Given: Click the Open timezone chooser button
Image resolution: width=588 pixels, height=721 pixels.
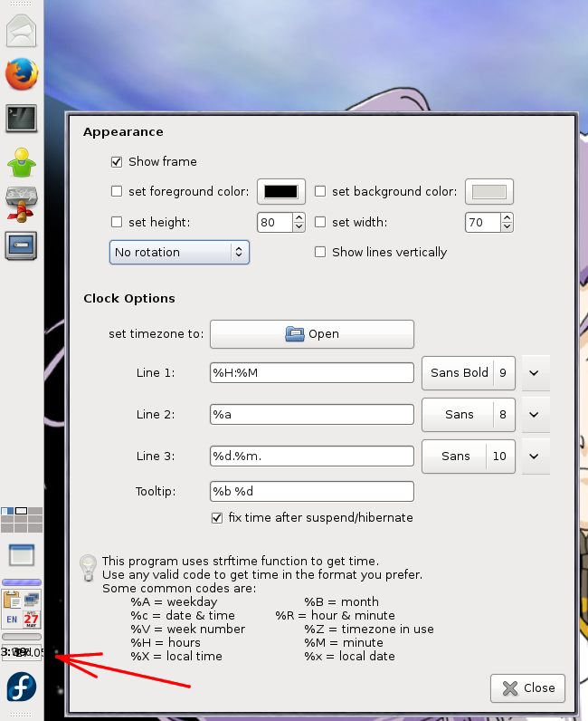Looking at the screenshot, I should [x=312, y=334].
